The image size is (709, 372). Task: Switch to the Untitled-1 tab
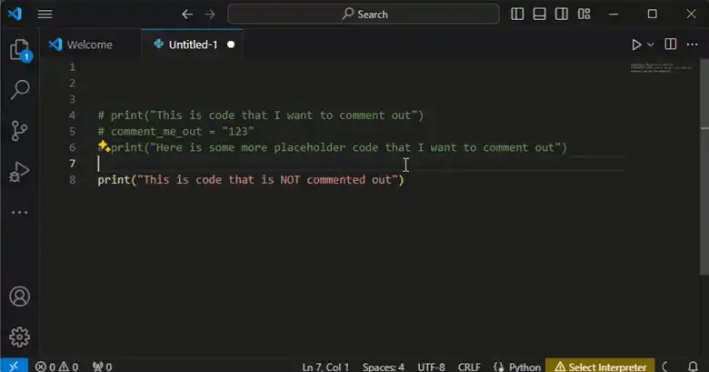pos(193,45)
